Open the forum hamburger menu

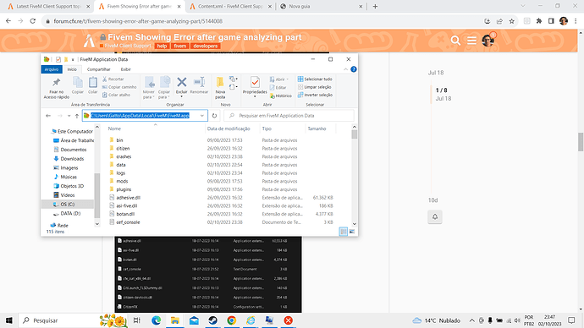coord(472,41)
